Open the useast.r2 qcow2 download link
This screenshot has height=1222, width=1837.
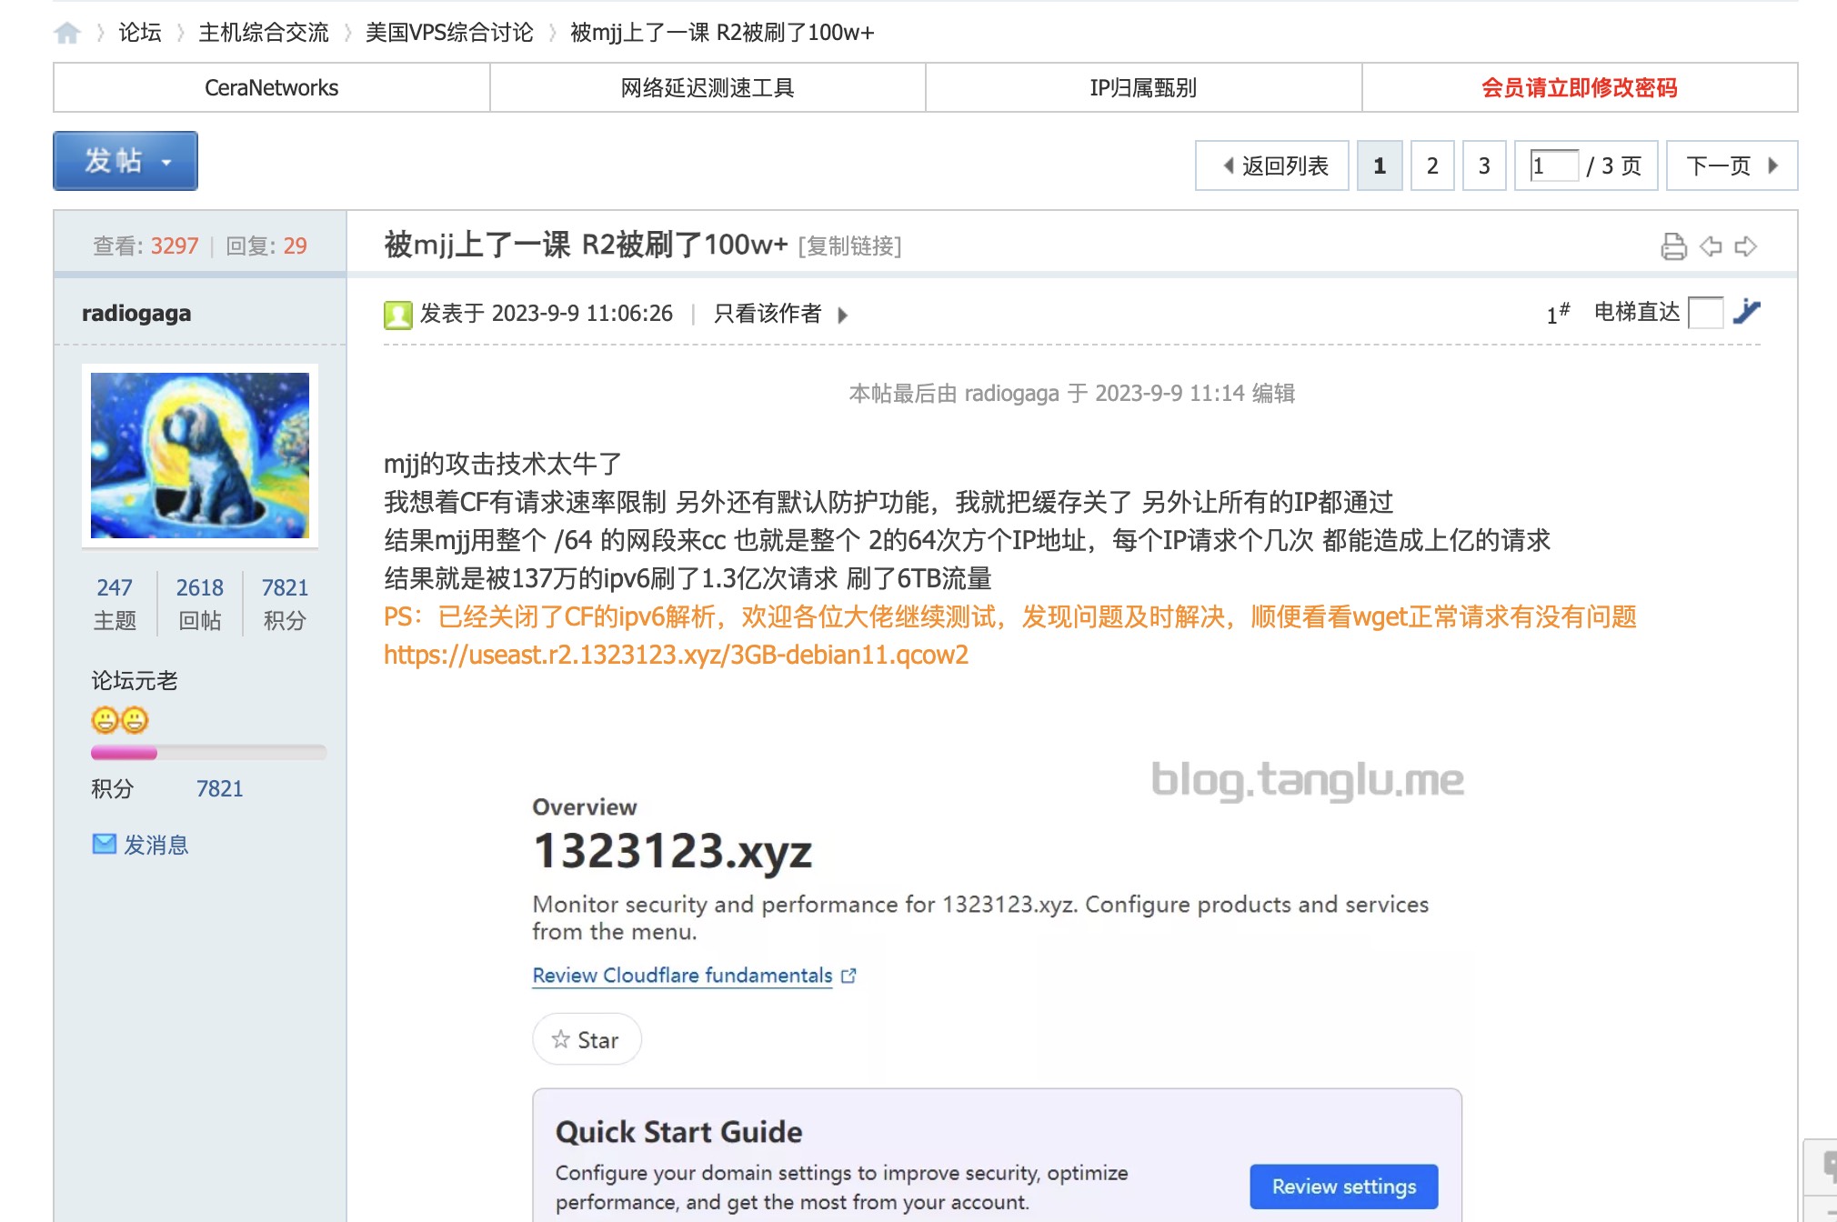pos(676,655)
